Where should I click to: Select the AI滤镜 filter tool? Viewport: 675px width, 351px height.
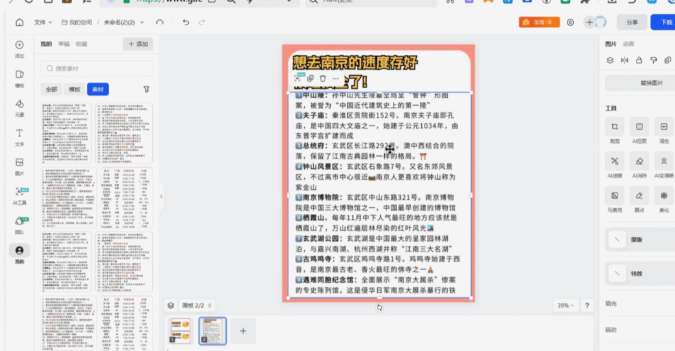click(615, 165)
